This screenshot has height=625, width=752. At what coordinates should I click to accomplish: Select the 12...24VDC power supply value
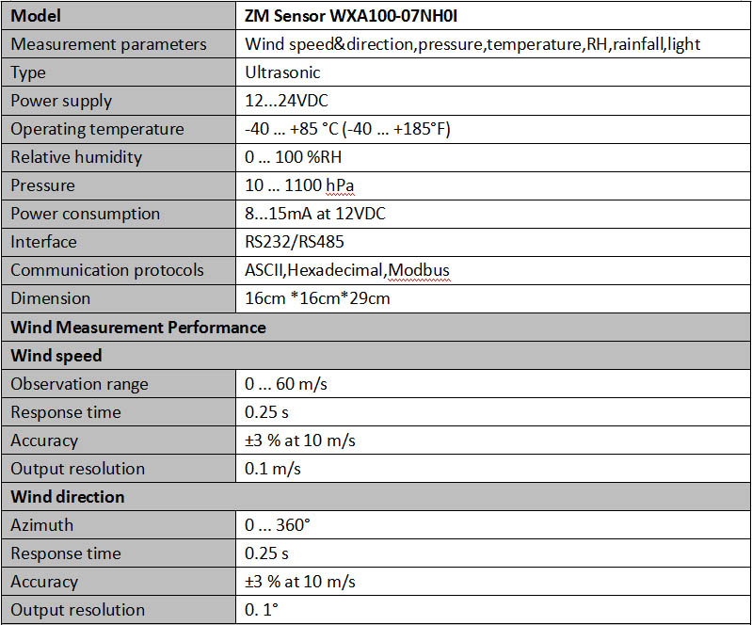[286, 101]
